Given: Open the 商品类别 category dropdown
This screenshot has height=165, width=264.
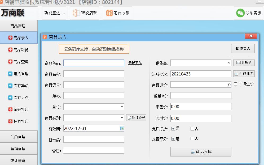Looking at the screenshot, I should pyautogui.click(x=122, y=117).
